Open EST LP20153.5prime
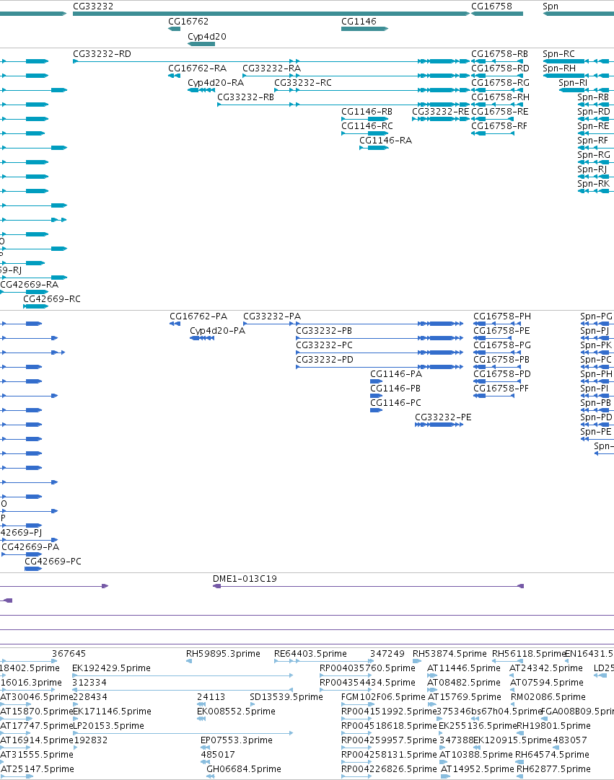The width and height of the screenshot is (614, 780). [108, 726]
